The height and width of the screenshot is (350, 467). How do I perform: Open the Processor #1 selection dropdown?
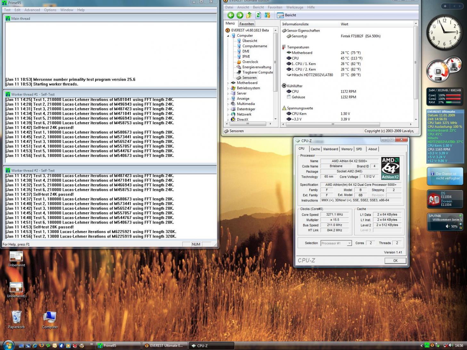(x=336, y=243)
